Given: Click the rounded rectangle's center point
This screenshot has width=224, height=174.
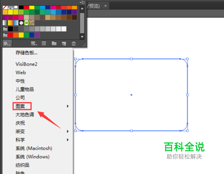Looking at the screenshot, I should (131, 95).
